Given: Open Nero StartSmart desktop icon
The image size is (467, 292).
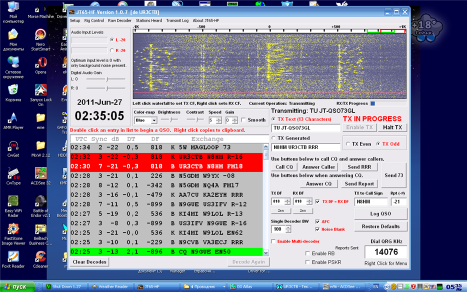Looking at the screenshot, I should (x=40, y=38).
